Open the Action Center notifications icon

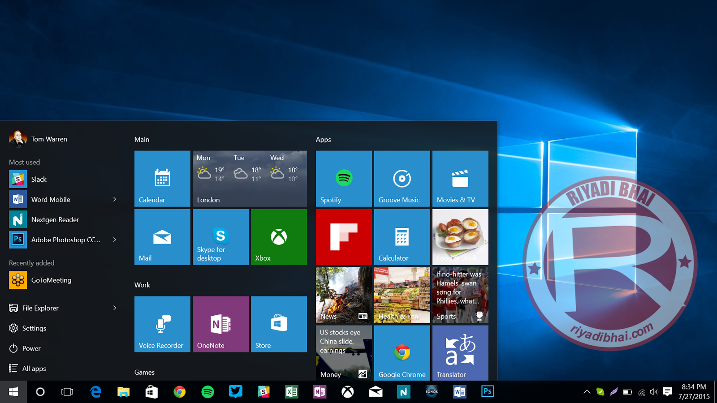668,392
